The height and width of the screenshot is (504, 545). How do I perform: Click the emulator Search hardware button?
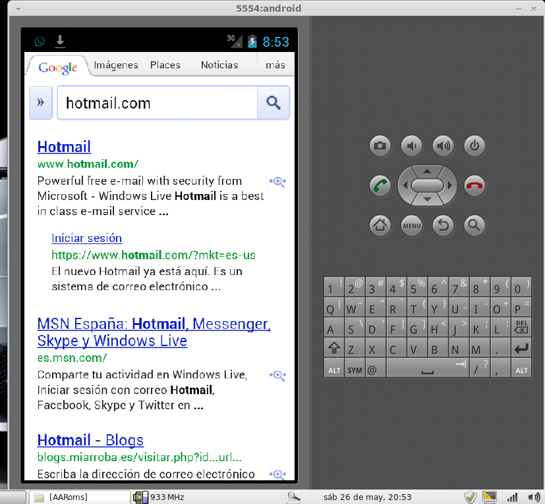(474, 226)
